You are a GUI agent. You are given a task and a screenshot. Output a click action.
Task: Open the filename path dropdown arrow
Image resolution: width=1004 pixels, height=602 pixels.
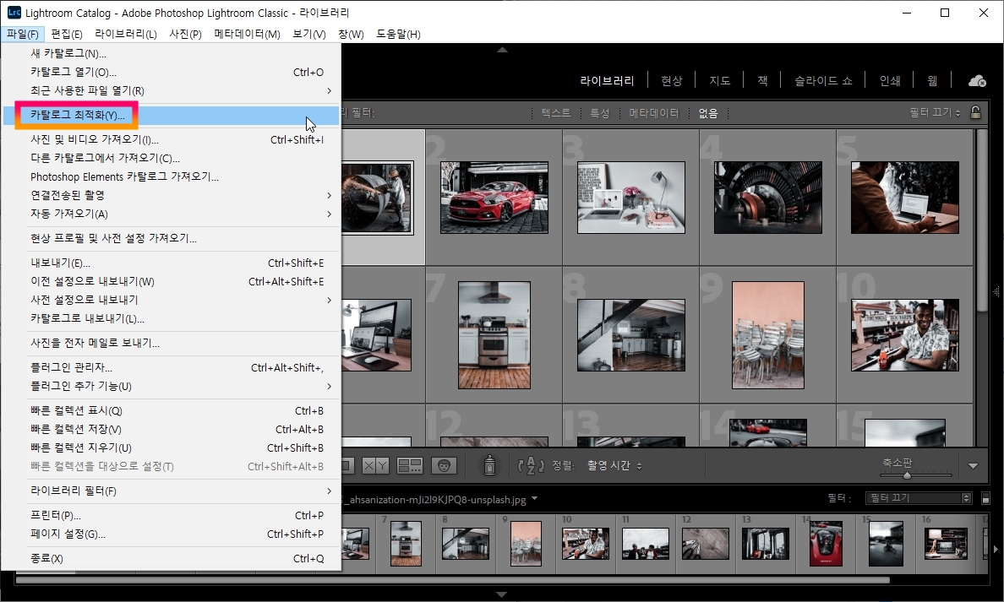(x=535, y=499)
